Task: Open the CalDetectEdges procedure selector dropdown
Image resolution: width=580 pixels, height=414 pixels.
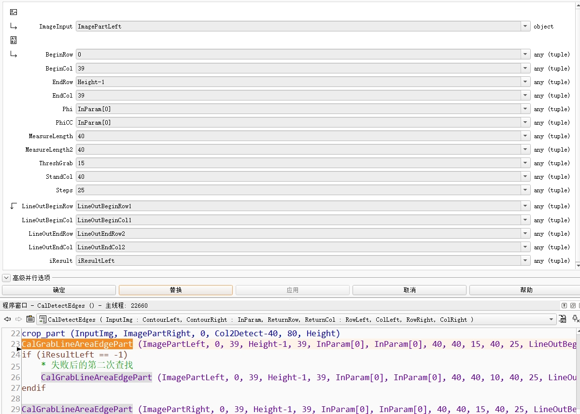Action: [552, 319]
